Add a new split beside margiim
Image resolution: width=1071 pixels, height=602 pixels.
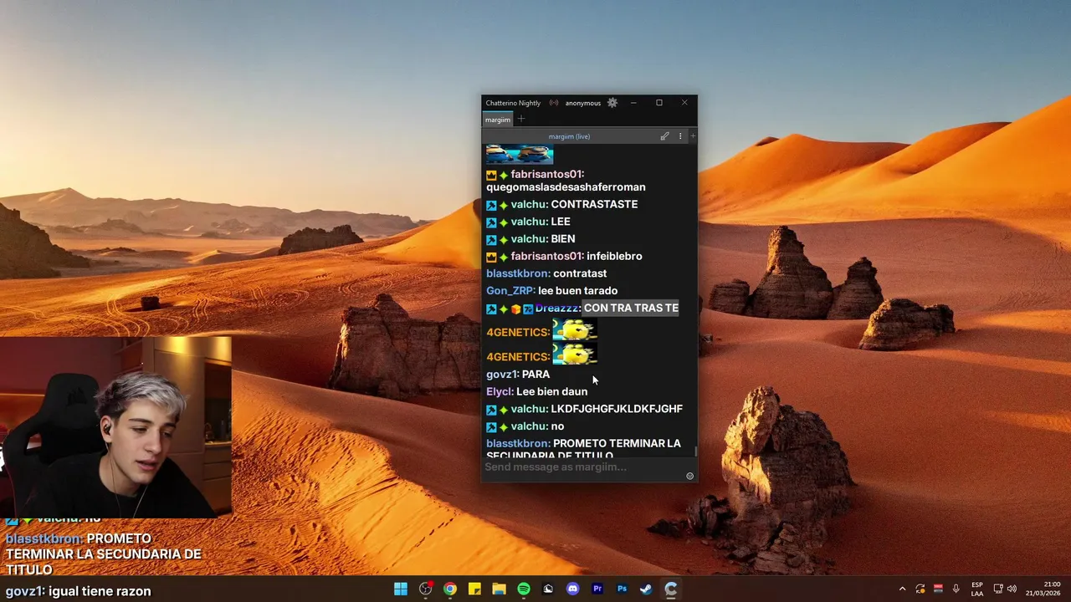click(x=693, y=136)
